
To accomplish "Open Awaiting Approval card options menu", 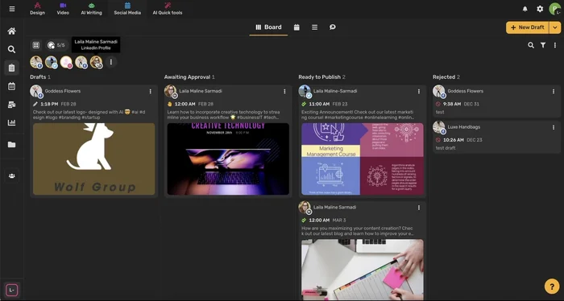I will pyautogui.click(x=284, y=92).
